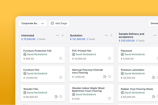158x105 pixels.
Task: Click the $ 5,000.00 Playwood amount
Action: [127, 59]
